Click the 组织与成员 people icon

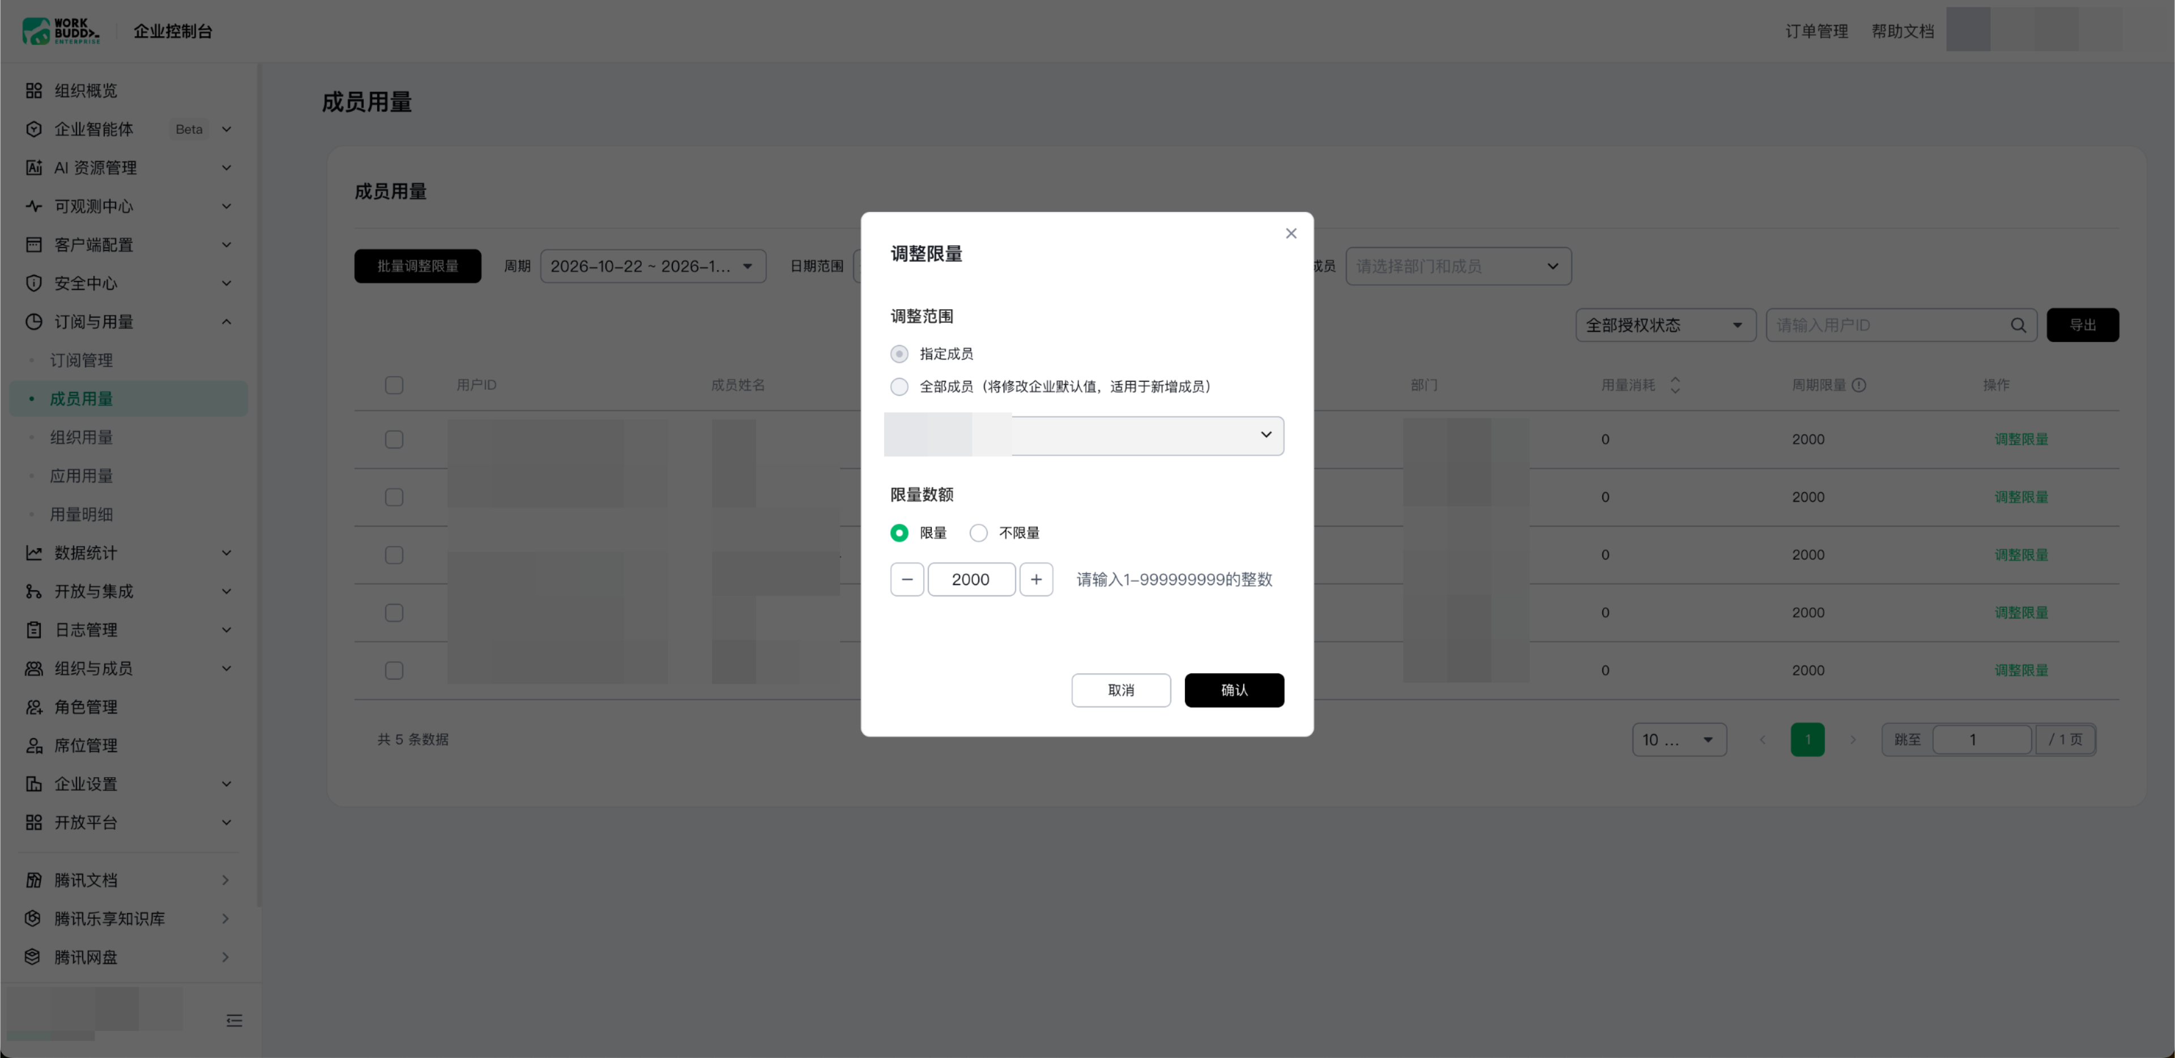pos(34,669)
